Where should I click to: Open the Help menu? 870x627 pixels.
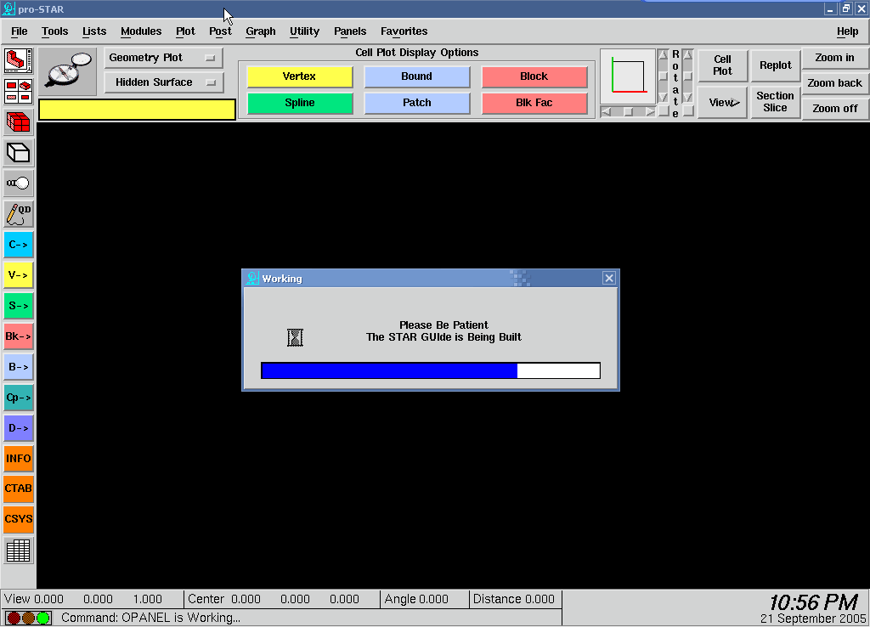[x=847, y=31]
